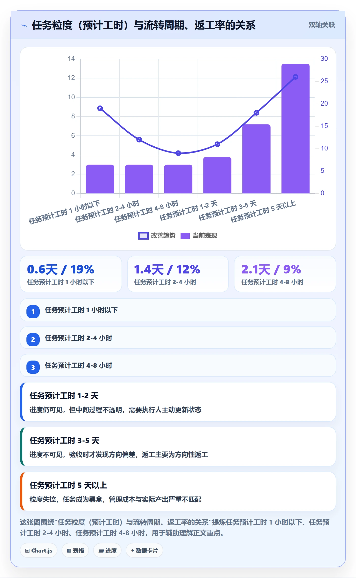Screen dimensions: 356x578
Task: Click the right axis value 30
Action: (x=324, y=59)
